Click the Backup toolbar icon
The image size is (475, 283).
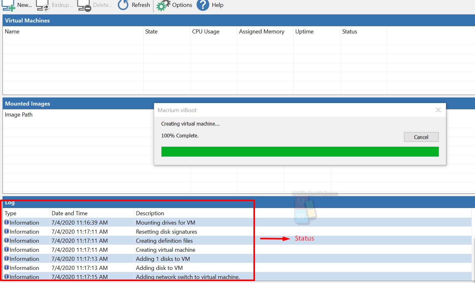click(43, 5)
